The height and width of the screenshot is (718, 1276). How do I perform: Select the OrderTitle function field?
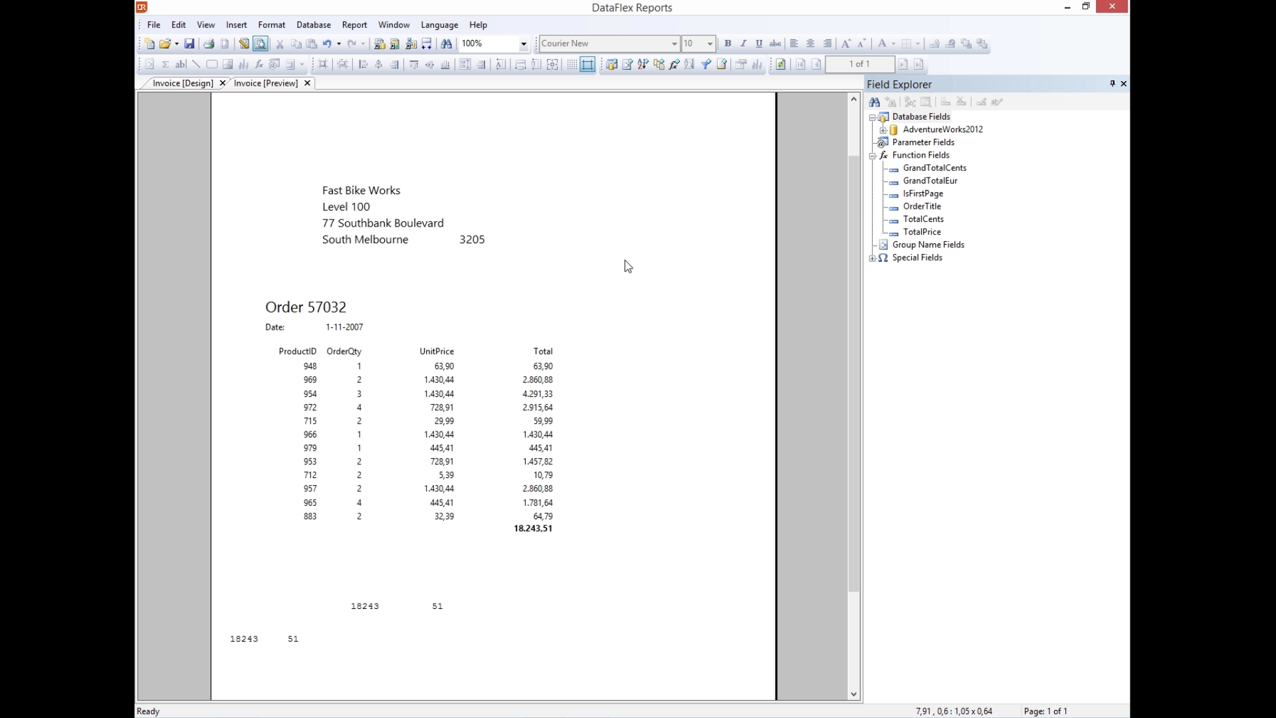click(922, 207)
